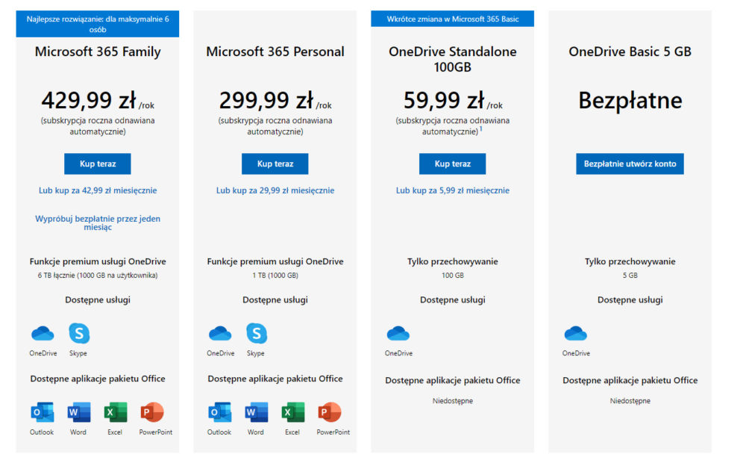The height and width of the screenshot is (460, 746).
Task: Click the Skype icon in Microsoft 365 Personal
Action: pos(257,333)
